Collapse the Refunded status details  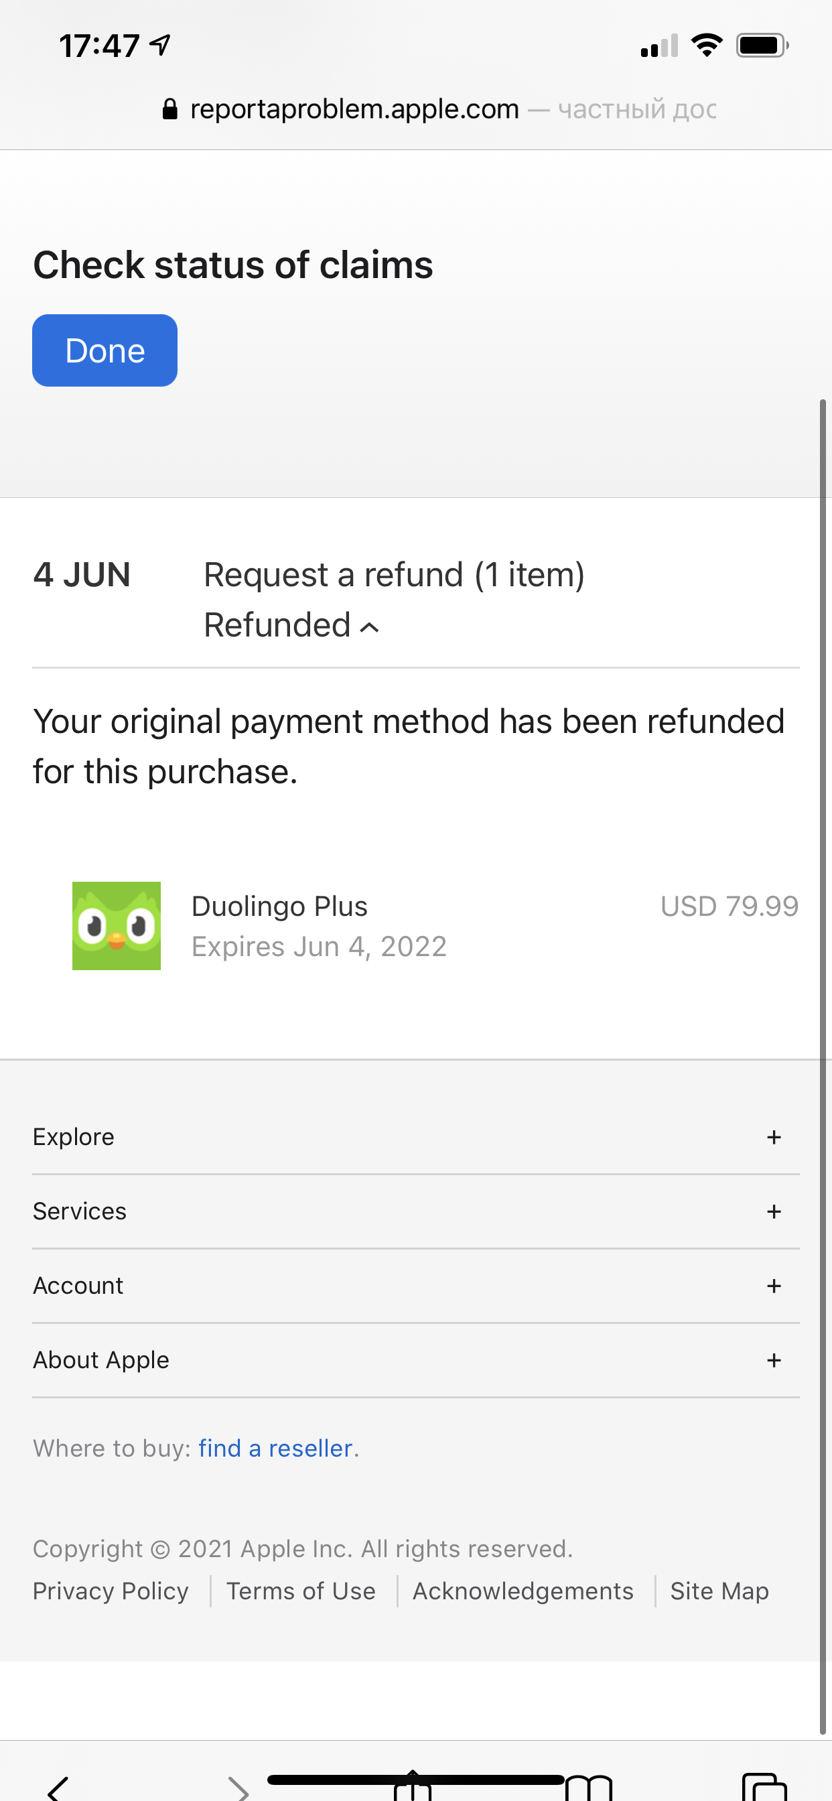[368, 626]
